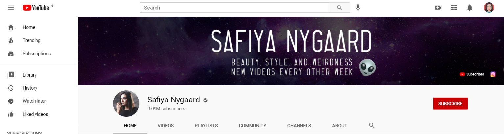
Task: Select the HOME channel tab
Action: point(130,126)
